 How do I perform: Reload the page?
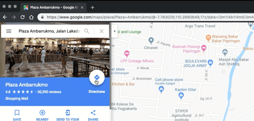23,17
